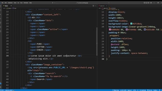Toggle the bottom panel layout icon
Viewport: 162px width, 91px height.
(x=146, y=3)
